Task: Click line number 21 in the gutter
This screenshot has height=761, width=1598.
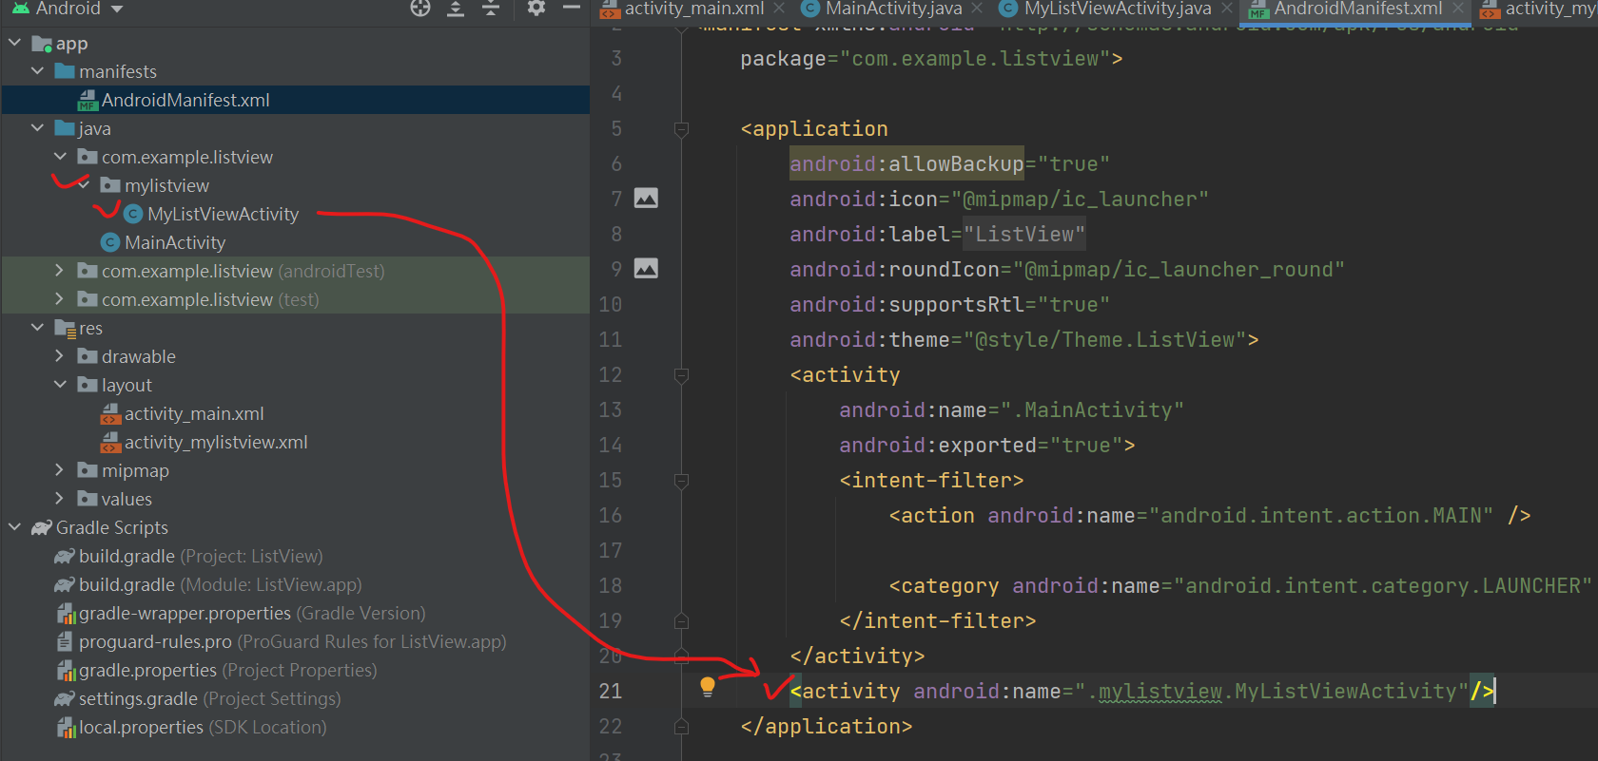Action: [611, 691]
